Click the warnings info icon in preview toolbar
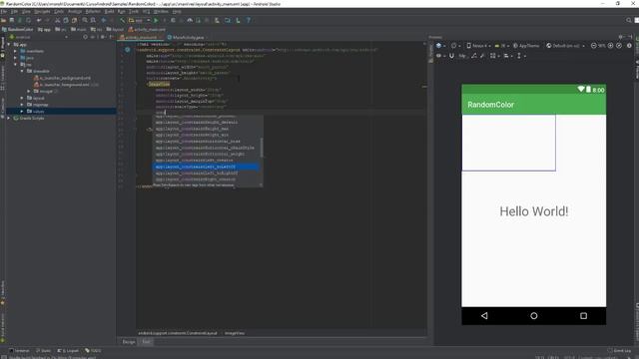 coord(629,46)
